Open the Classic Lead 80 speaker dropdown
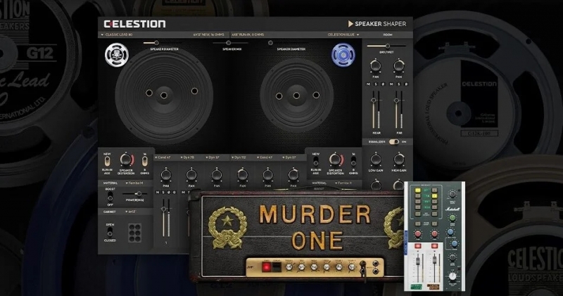Screen dimensions: 563x296 pos(117,34)
